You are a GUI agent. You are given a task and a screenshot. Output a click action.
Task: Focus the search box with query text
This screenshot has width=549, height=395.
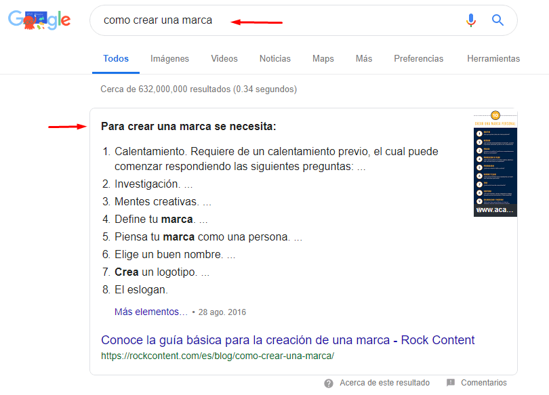click(303, 20)
